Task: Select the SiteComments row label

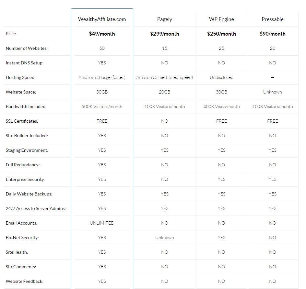Action: pyautogui.click(x=21, y=267)
